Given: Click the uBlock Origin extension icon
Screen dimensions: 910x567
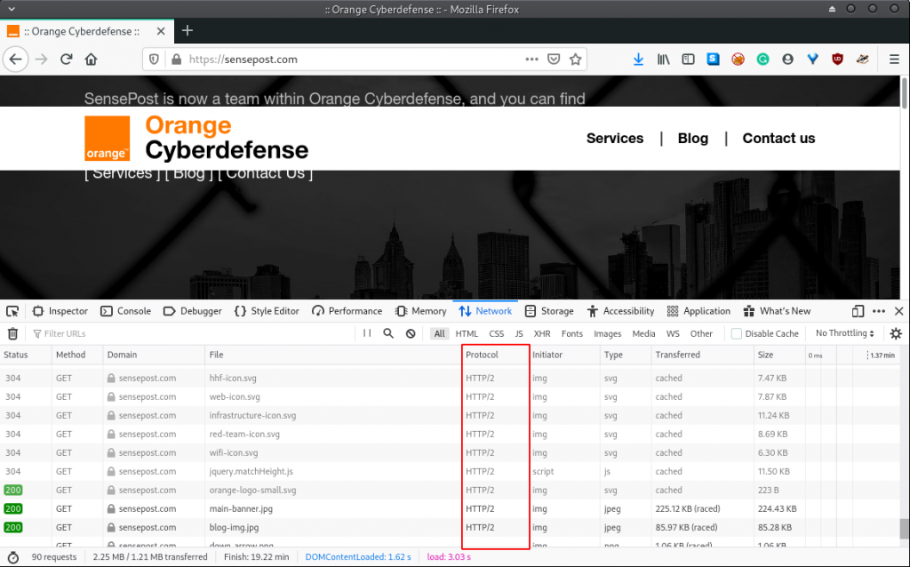Looking at the screenshot, I should [x=836, y=60].
